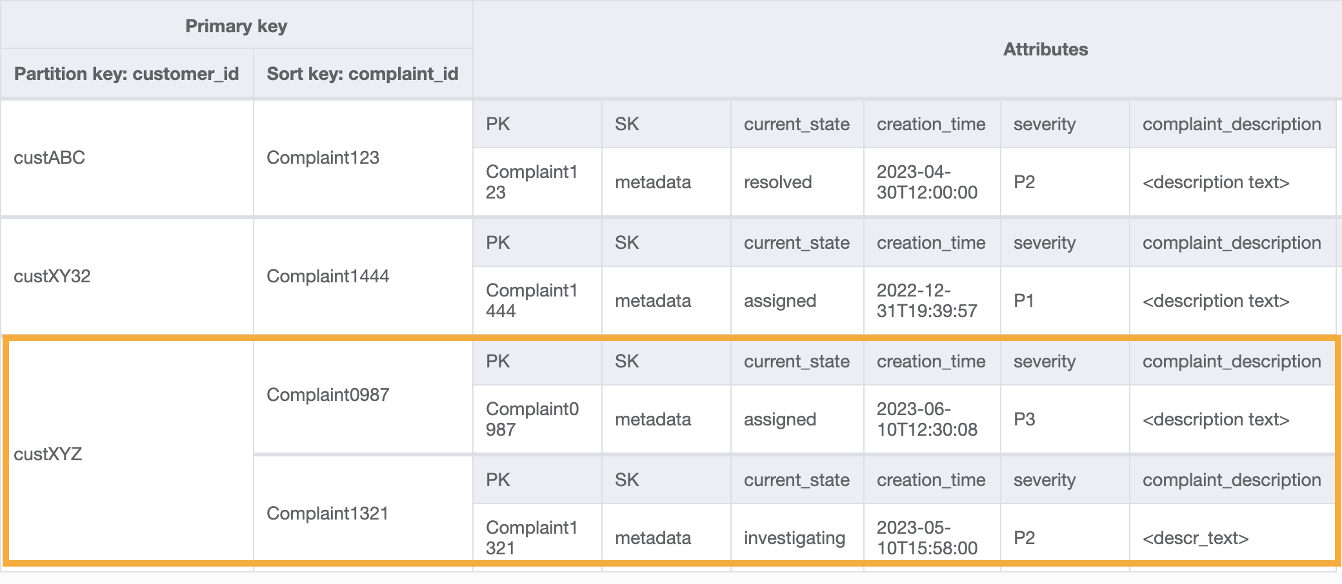Click the Attributes column header
Screen dimensions: 1342x584
tap(1045, 50)
